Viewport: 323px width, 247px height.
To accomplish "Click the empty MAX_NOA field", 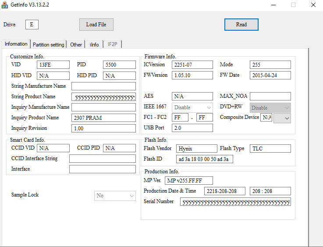I will (x=270, y=96).
